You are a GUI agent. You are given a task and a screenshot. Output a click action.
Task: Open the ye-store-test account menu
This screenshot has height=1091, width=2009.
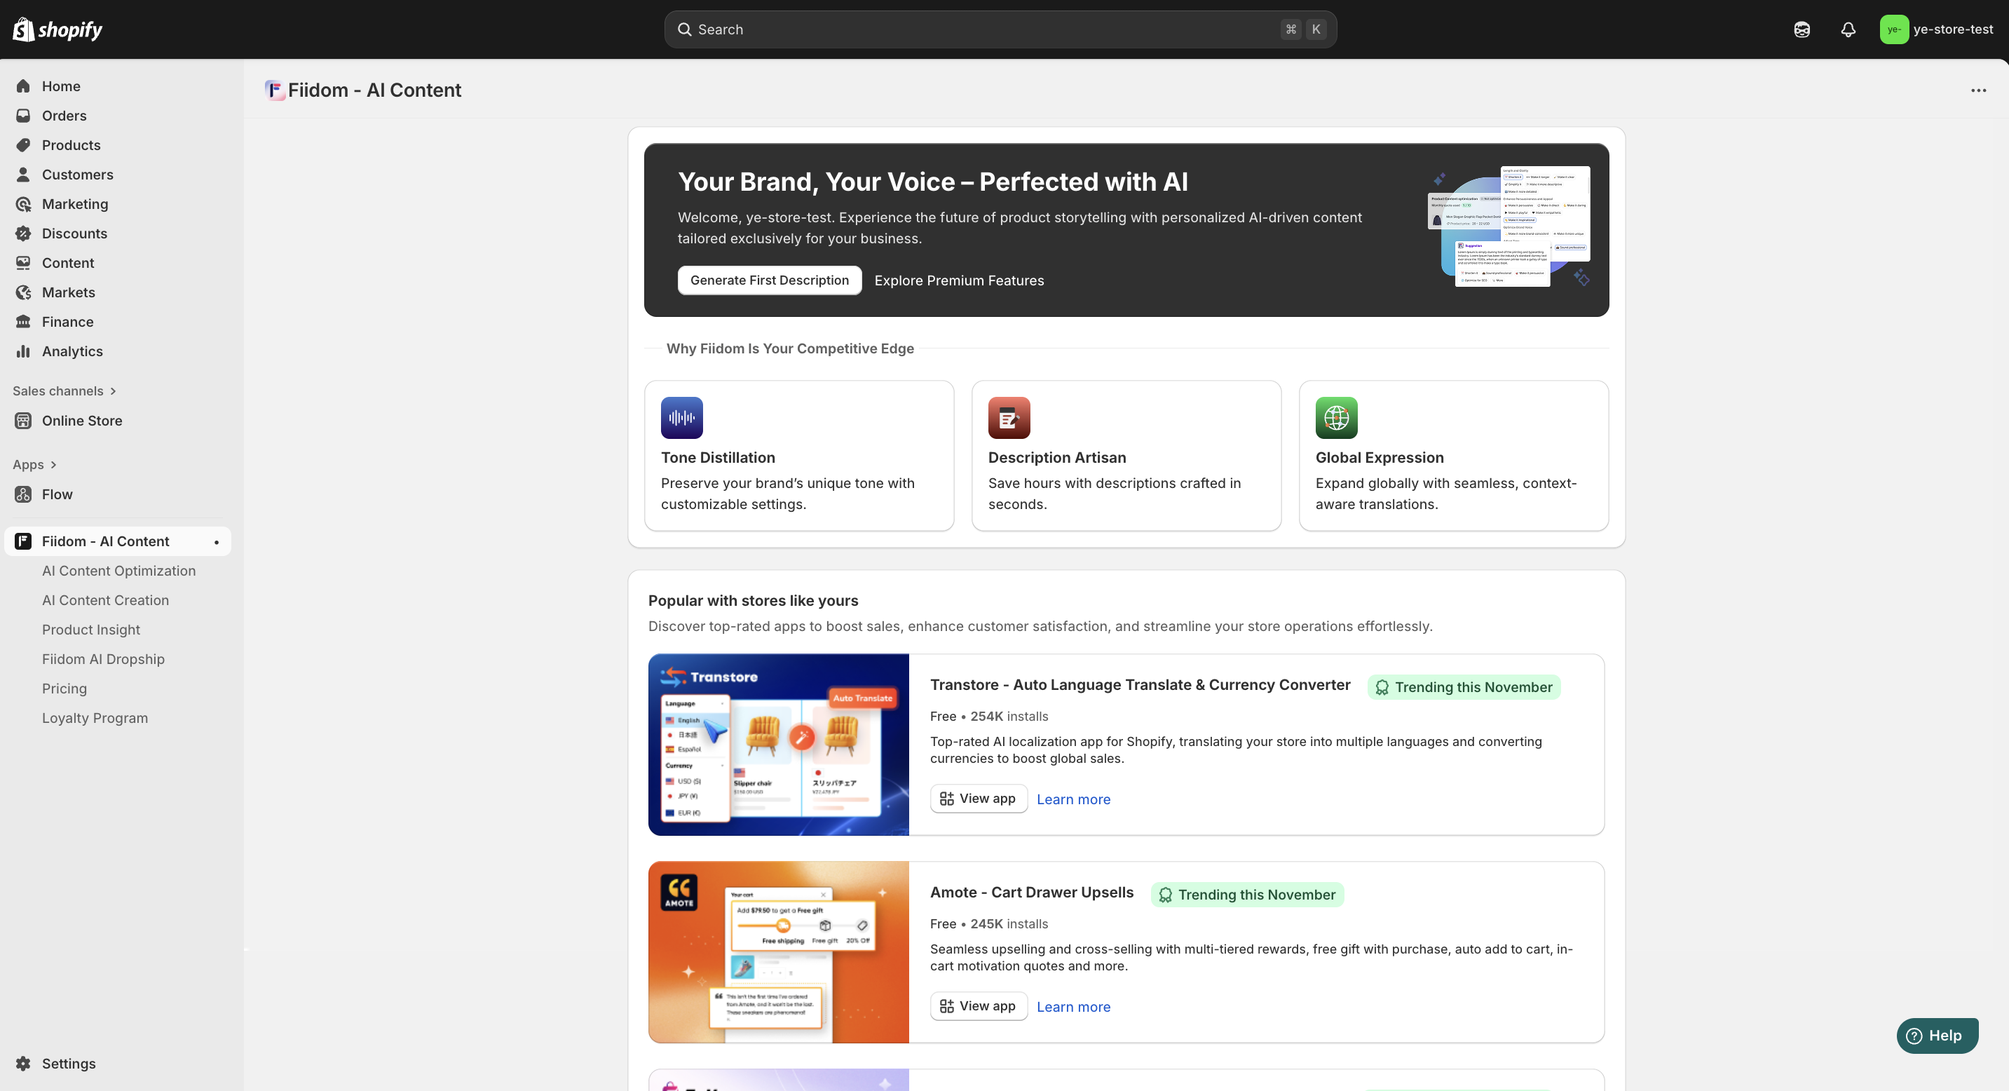coord(1935,29)
